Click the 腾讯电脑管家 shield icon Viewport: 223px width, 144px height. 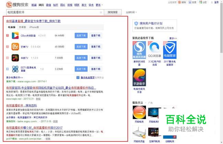(x=78, y=77)
